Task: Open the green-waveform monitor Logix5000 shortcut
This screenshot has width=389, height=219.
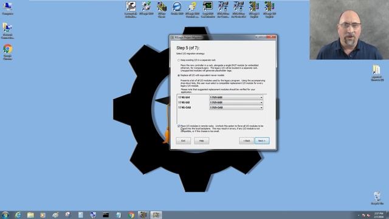Action: pos(208,10)
